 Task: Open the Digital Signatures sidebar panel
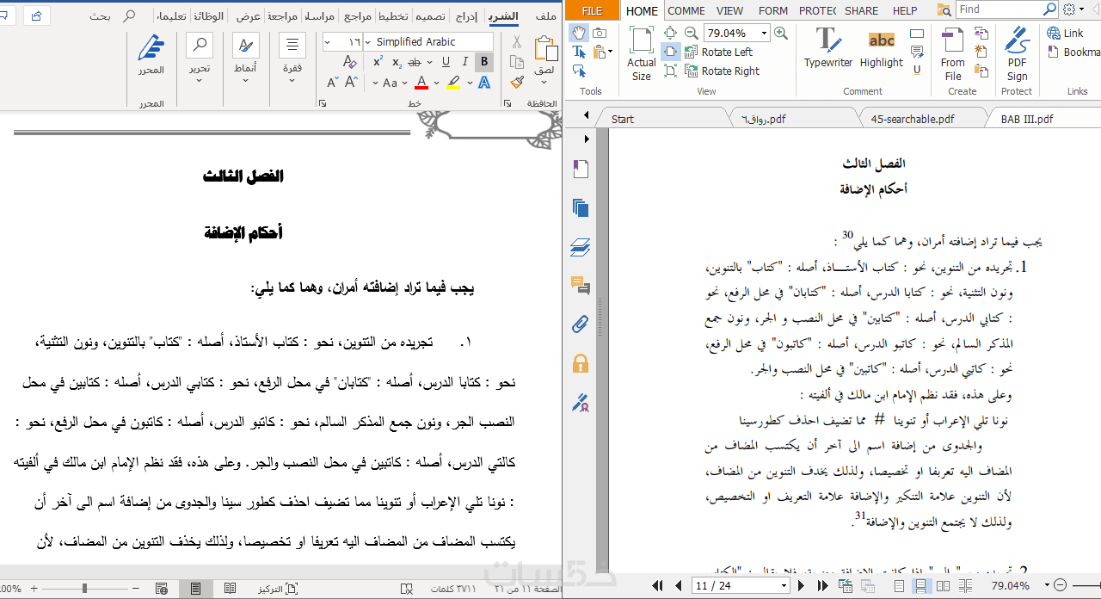click(x=581, y=402)
